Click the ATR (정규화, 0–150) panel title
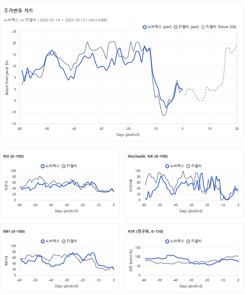 (x=145, y=231)
